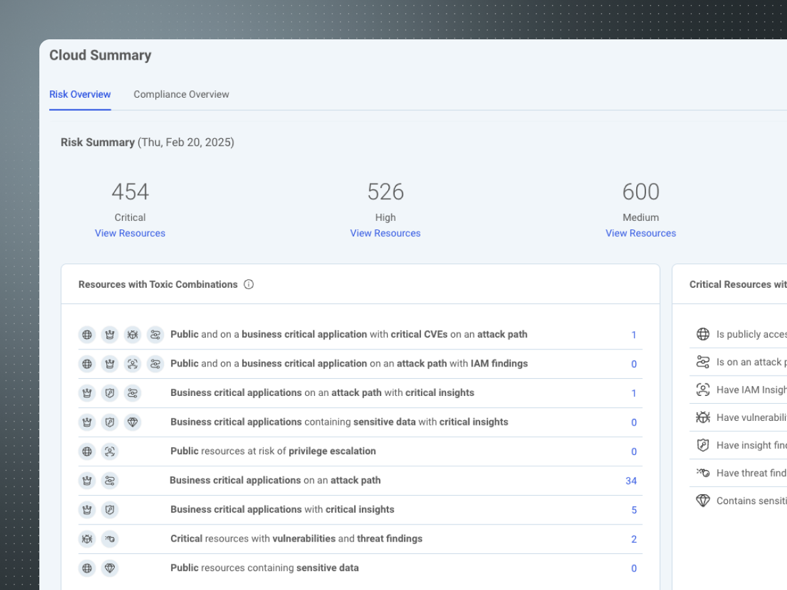Image resolution: width=787 pixels, height=590 pixels.
Task: Switch to the Compliance Overview tab
Action: [x=181, y=94]
